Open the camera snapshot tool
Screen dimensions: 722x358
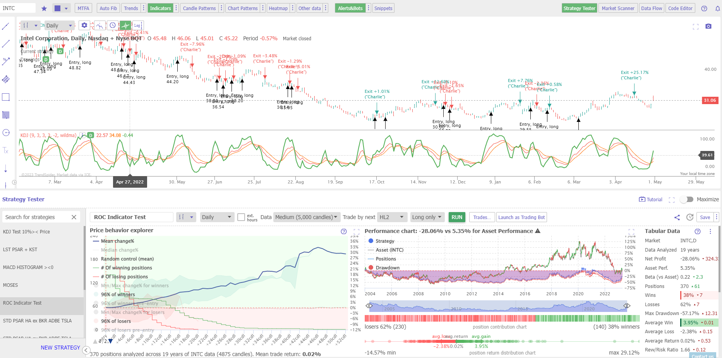(x=709, y=26)
